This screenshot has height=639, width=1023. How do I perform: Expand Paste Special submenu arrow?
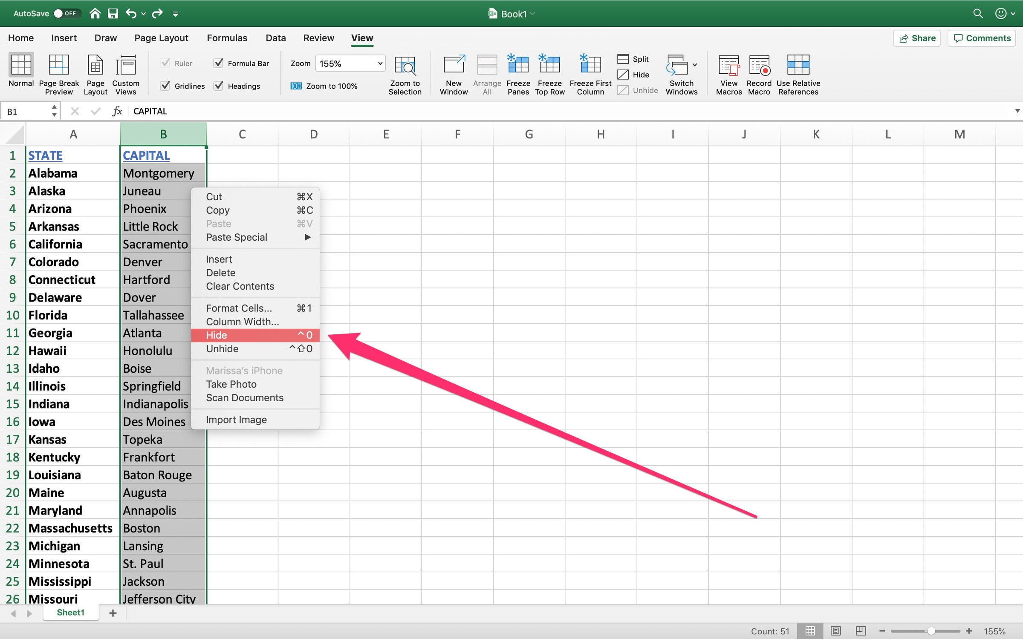coord(307,237)
